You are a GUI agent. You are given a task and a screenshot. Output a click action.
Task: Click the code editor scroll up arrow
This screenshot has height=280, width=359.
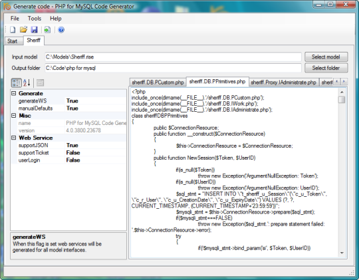click(x=342, y=92)
